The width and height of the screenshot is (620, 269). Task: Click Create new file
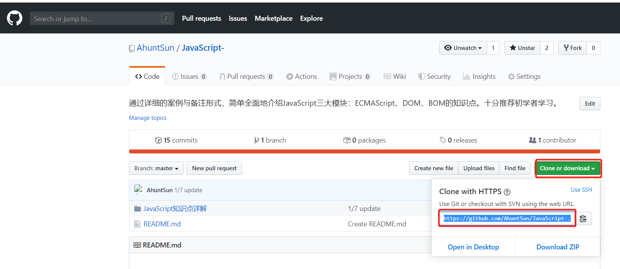[x=434, y=168]
